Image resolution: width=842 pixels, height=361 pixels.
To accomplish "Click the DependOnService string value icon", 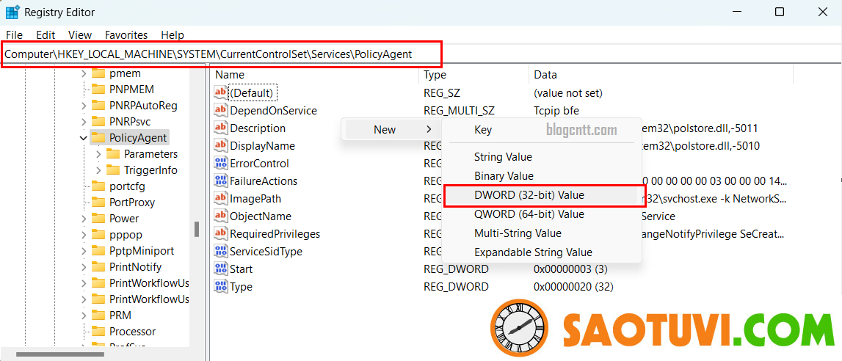I will coord(221,111).
